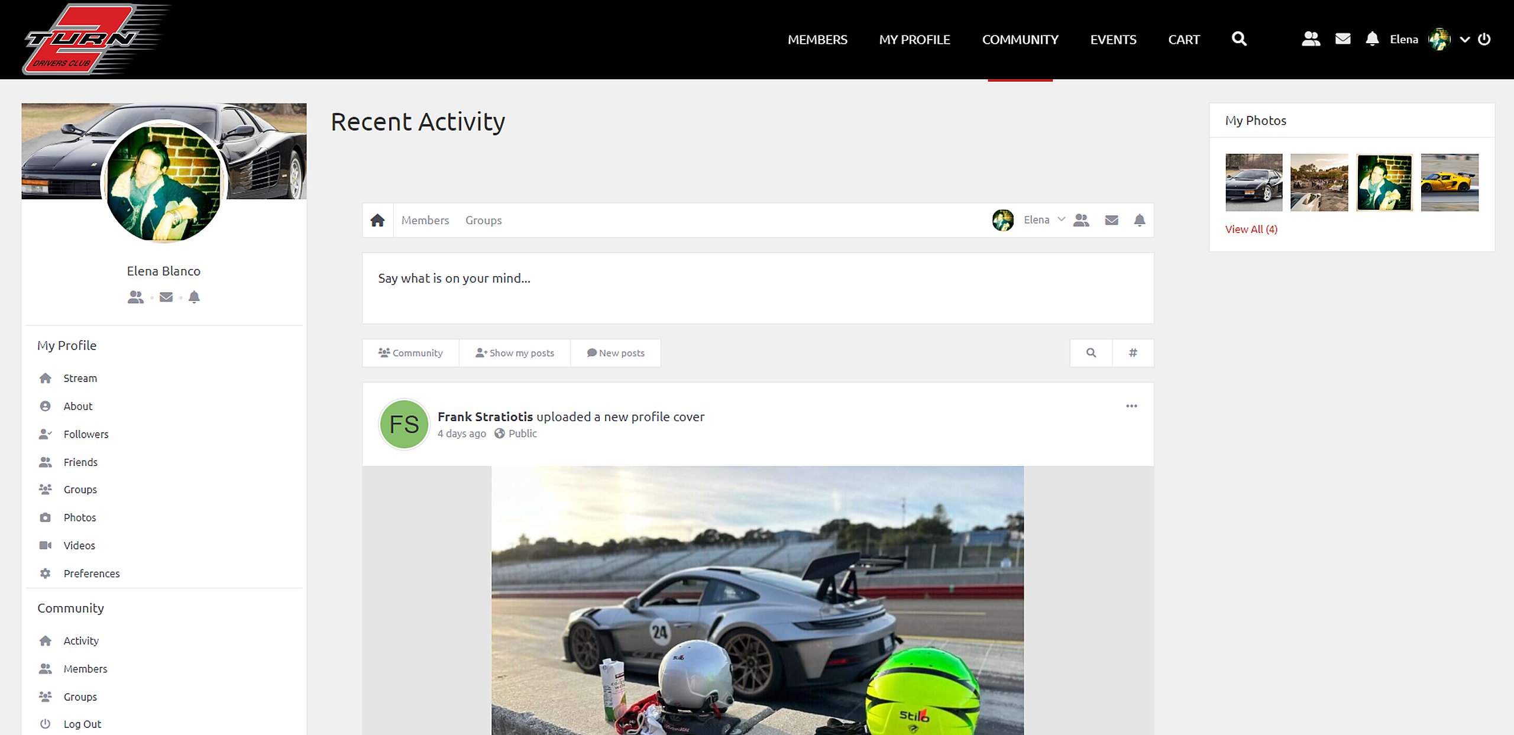Open Frank Stratiotis profile name link
The width and height of the screenshot is (1514, 735).
pyautogui.click(x=485, y=417)
